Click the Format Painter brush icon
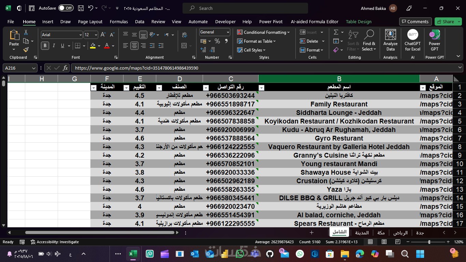 click(x=26, y=50)
